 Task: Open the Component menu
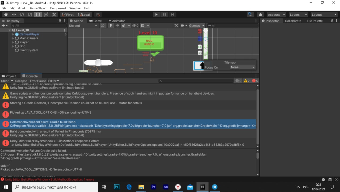point(58,8)
